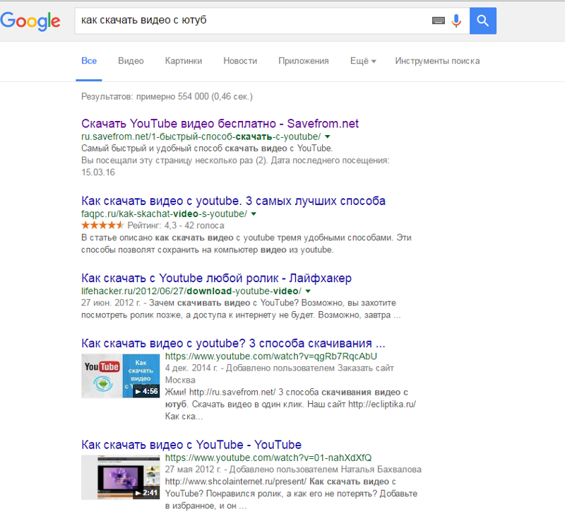Click the 2:41 video thumbnail
Viewport: 565px width, 512px height.
click(x=120, y=477)
